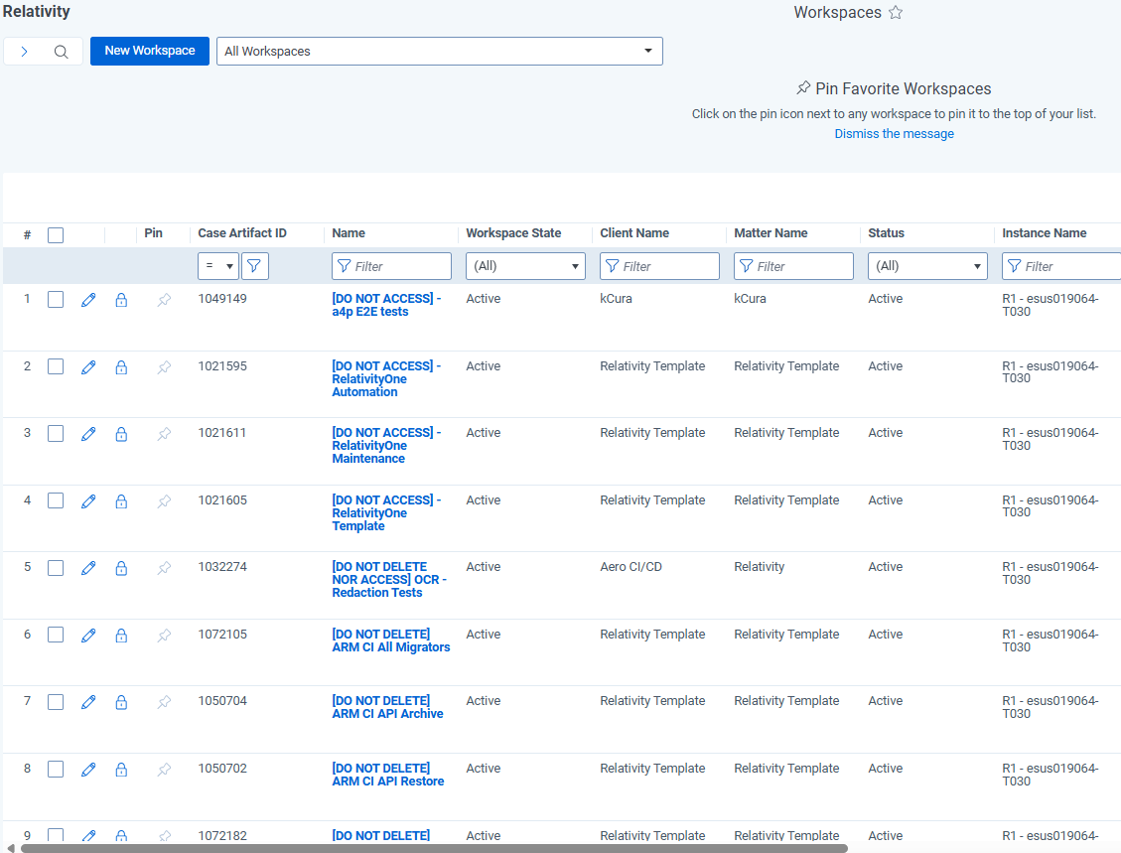This screenshot has height=853, width=1121.
Task: Open the RelativityOne Maintenance workspace link
Action: 386,446
